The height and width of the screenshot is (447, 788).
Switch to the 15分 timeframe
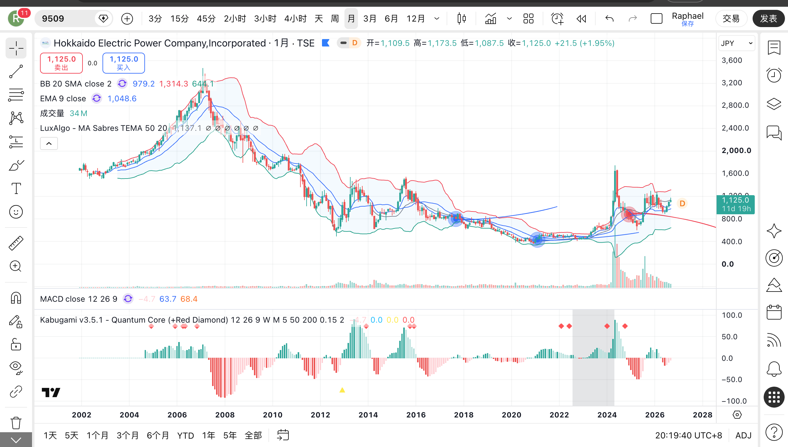[x=179, y=19]
